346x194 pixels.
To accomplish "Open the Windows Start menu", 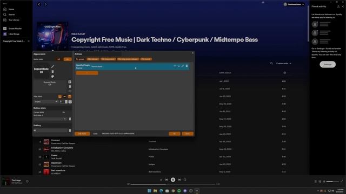I will click(x=149, y=191).
